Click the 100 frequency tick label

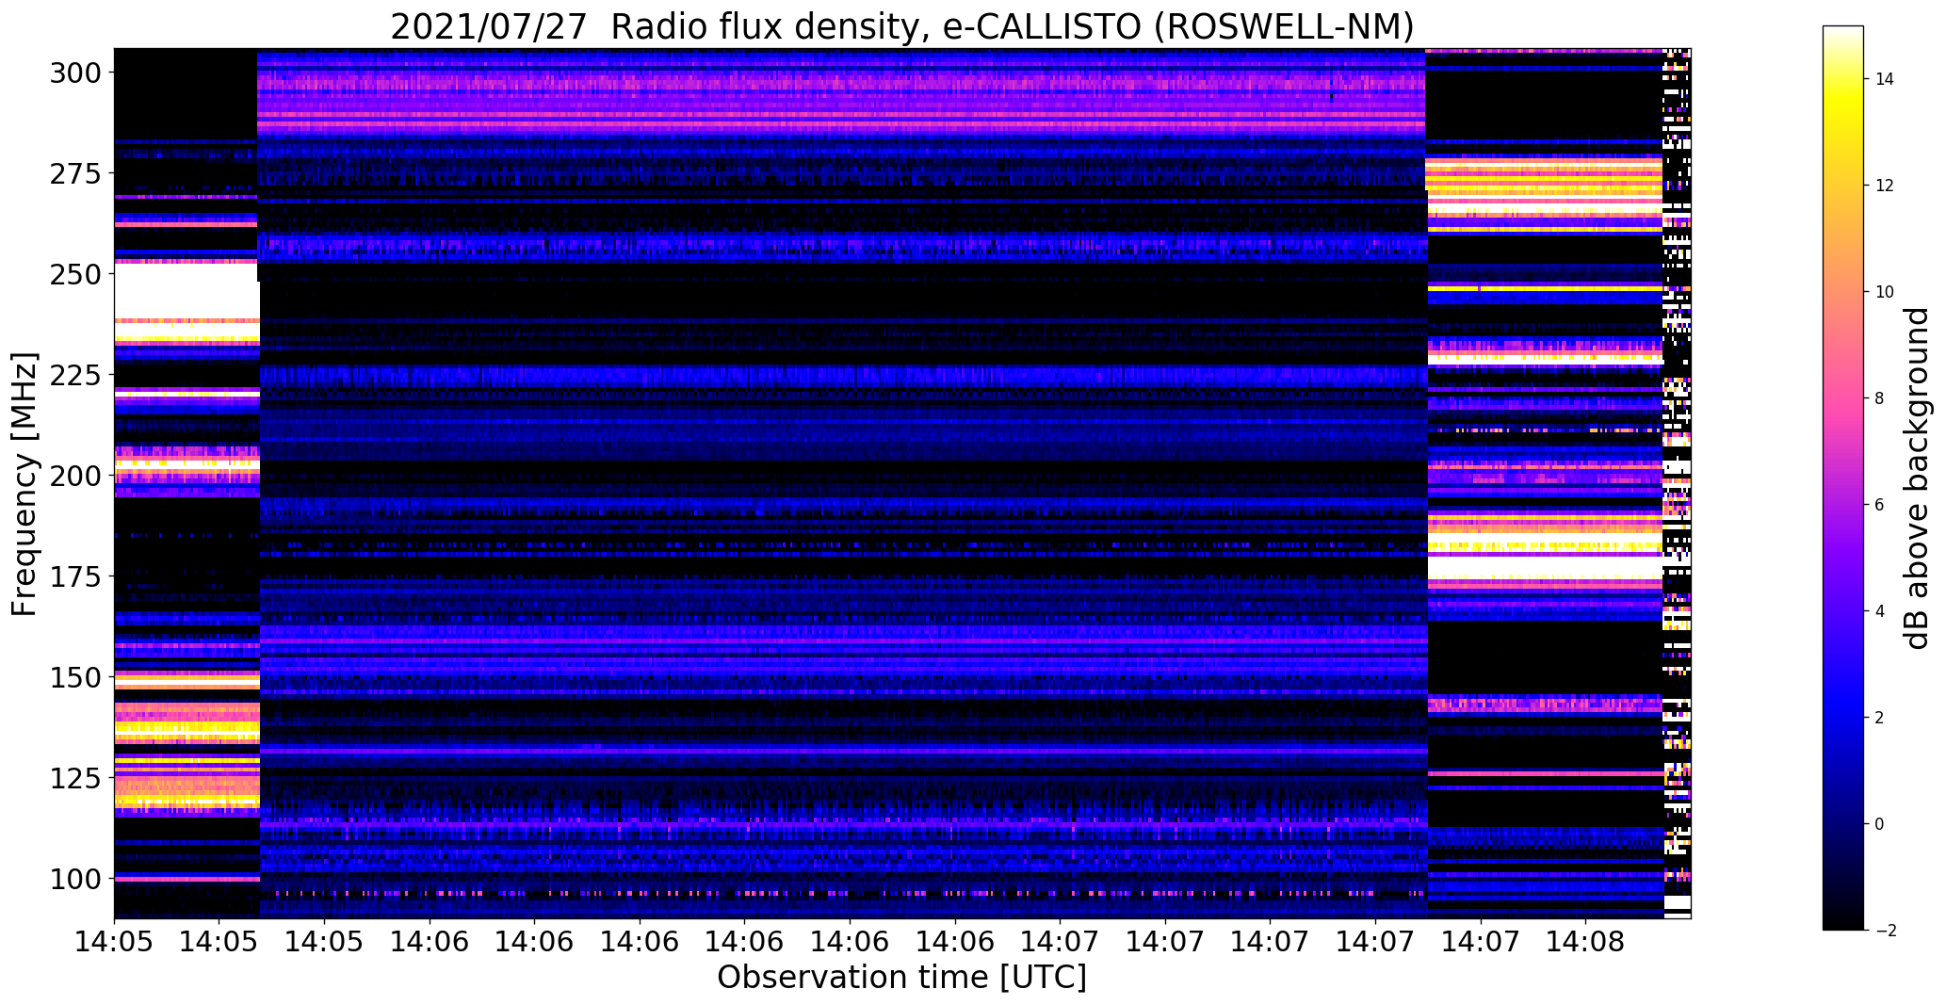(74, 879)
